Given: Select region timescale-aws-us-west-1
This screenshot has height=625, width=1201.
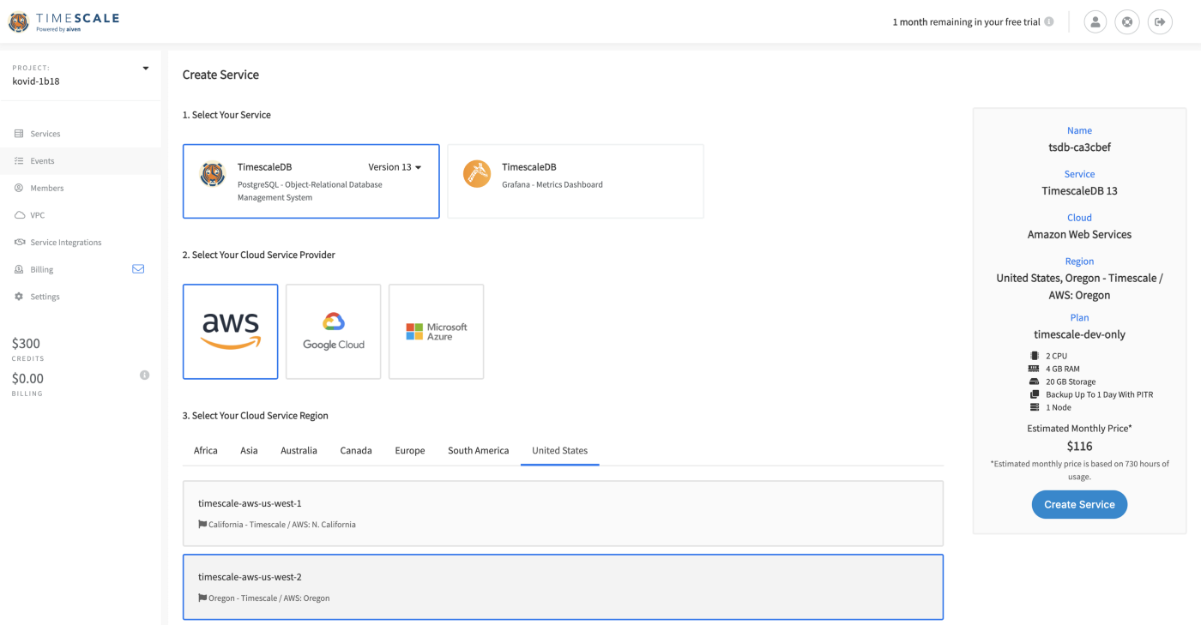Looking at the screenshot, I should [x=563, y=514].
